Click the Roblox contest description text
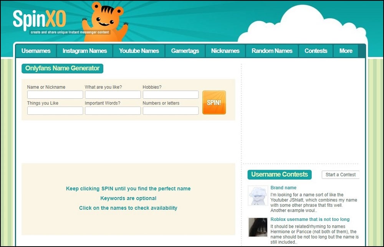The height and width of the screenshot is (247, 384). coord(314,234)
